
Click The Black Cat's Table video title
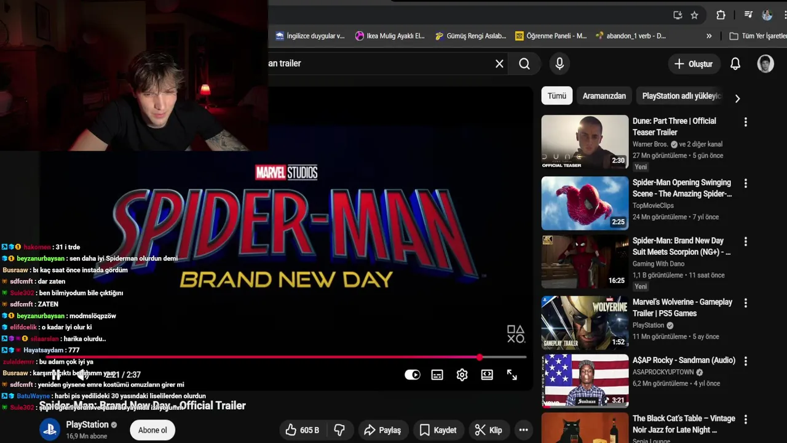[x=684, y=425]
